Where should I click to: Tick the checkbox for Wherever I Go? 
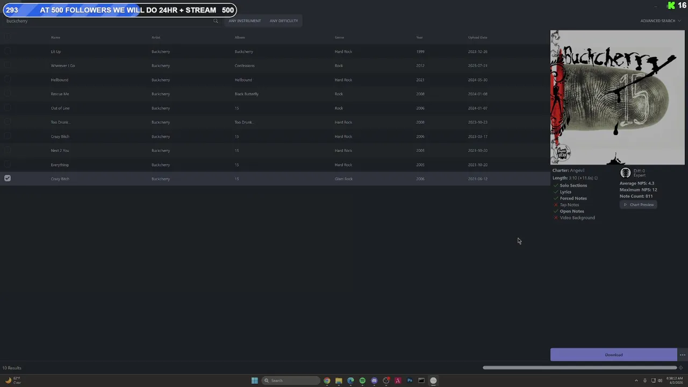pyautogui.click(x=8, y=65)
